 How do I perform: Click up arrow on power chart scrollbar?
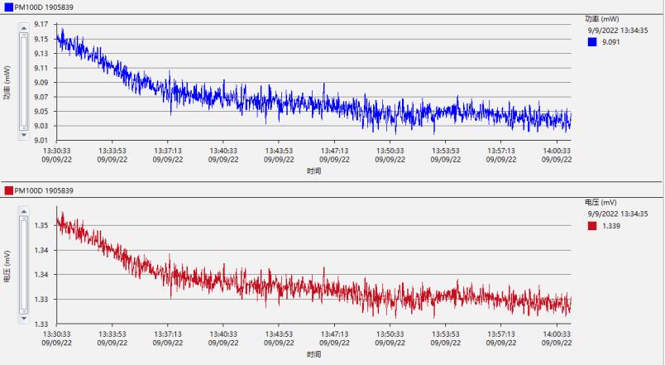23,26
